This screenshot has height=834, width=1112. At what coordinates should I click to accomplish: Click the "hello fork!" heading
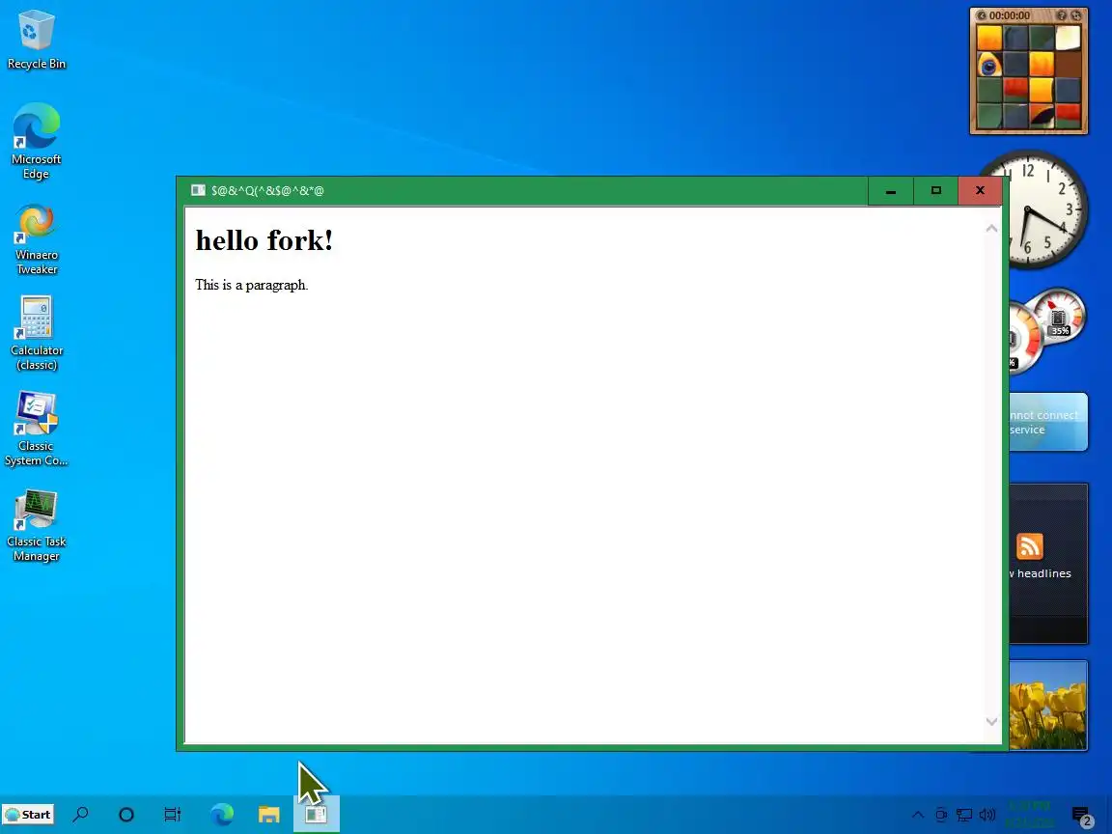264,240
